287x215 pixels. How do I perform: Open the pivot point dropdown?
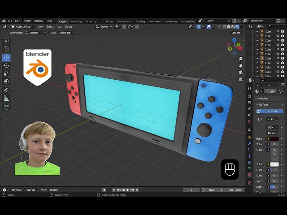[117, 27]
